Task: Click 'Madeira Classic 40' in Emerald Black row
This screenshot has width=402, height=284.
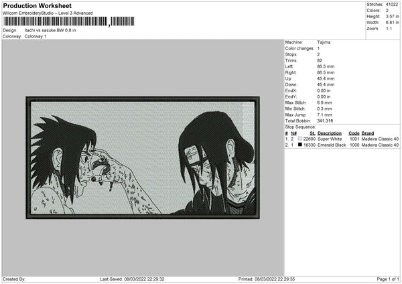Action: 380,145
